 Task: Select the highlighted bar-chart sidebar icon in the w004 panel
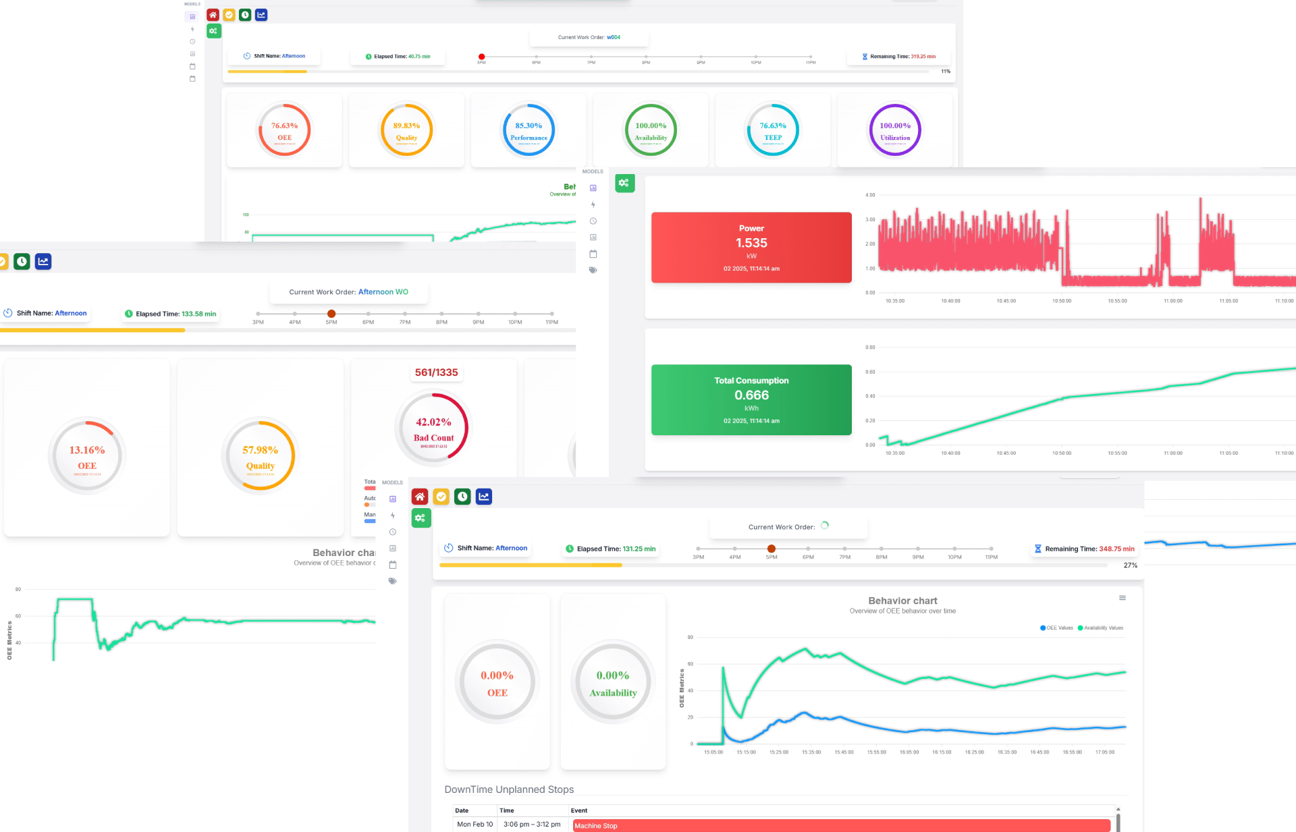click(192, 17)
